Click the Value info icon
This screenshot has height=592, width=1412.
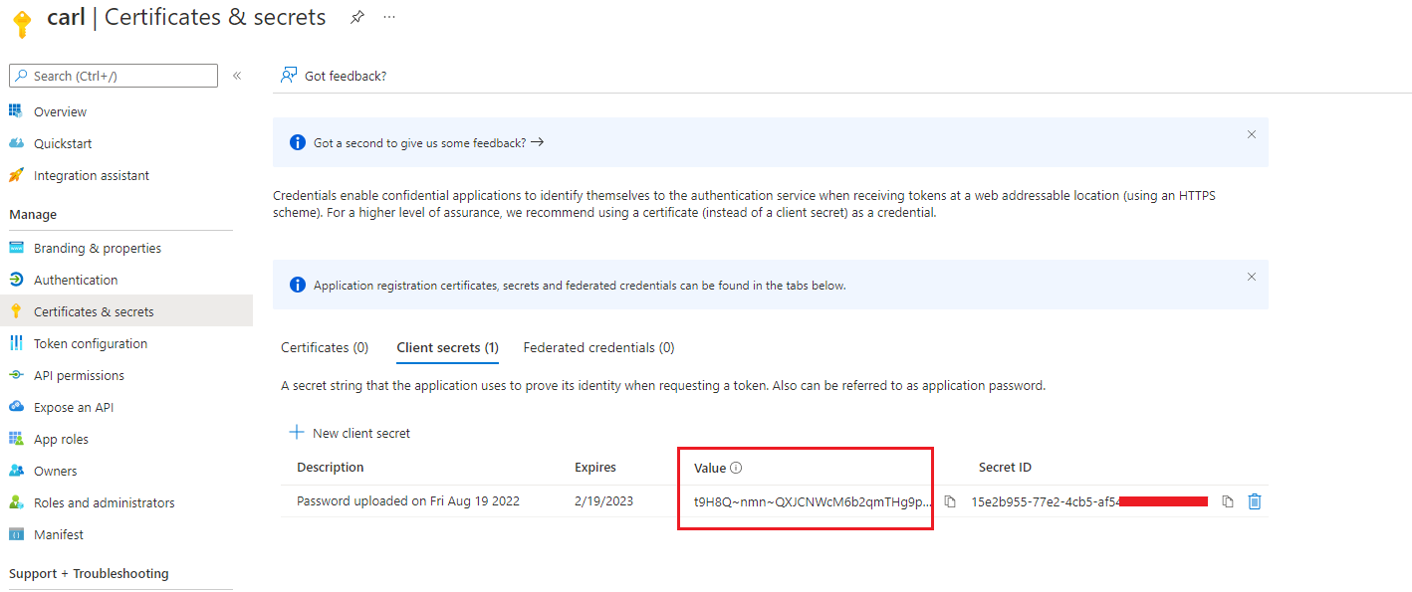736,468
